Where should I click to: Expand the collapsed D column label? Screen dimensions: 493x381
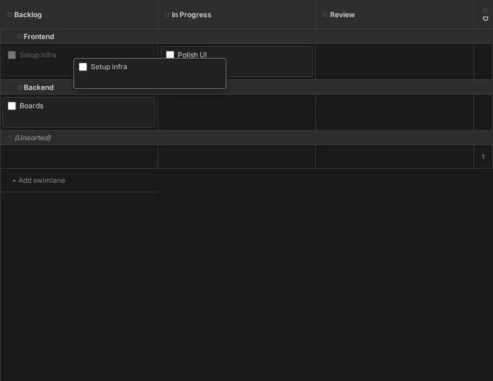485,18
